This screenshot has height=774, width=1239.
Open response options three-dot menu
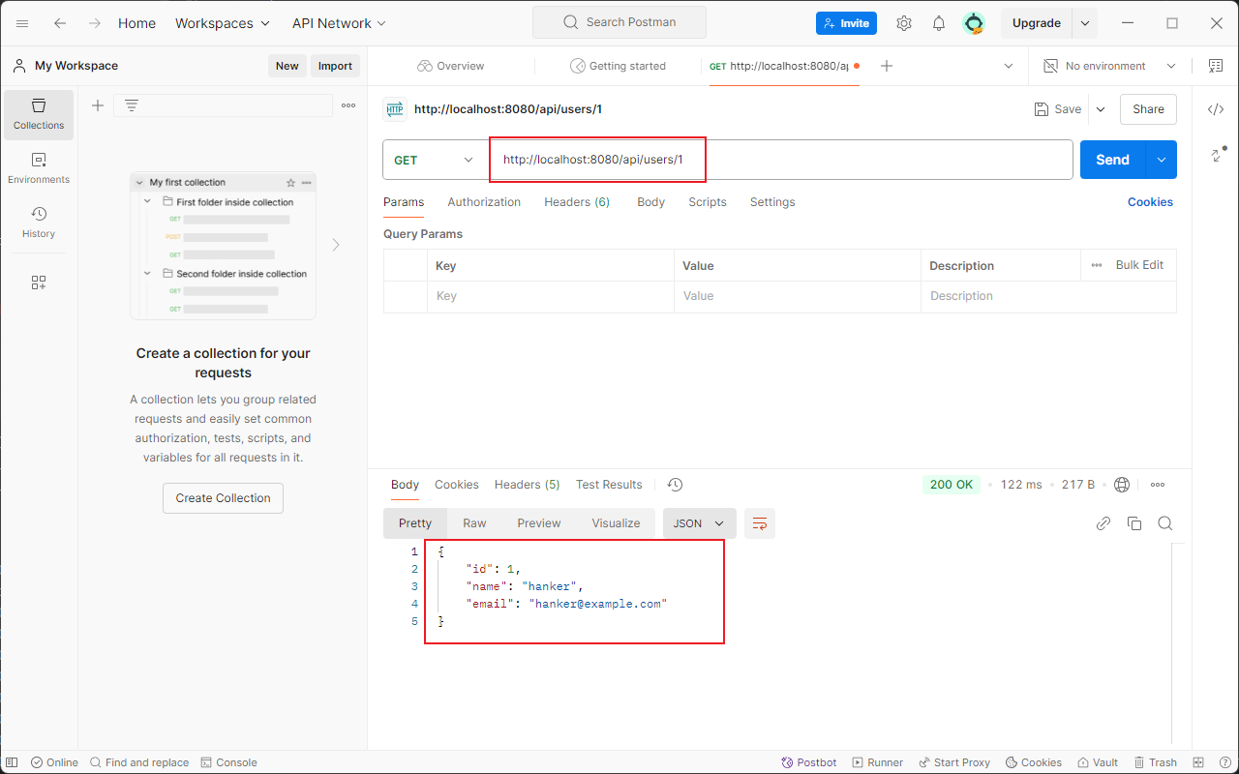coord(1158,485)
